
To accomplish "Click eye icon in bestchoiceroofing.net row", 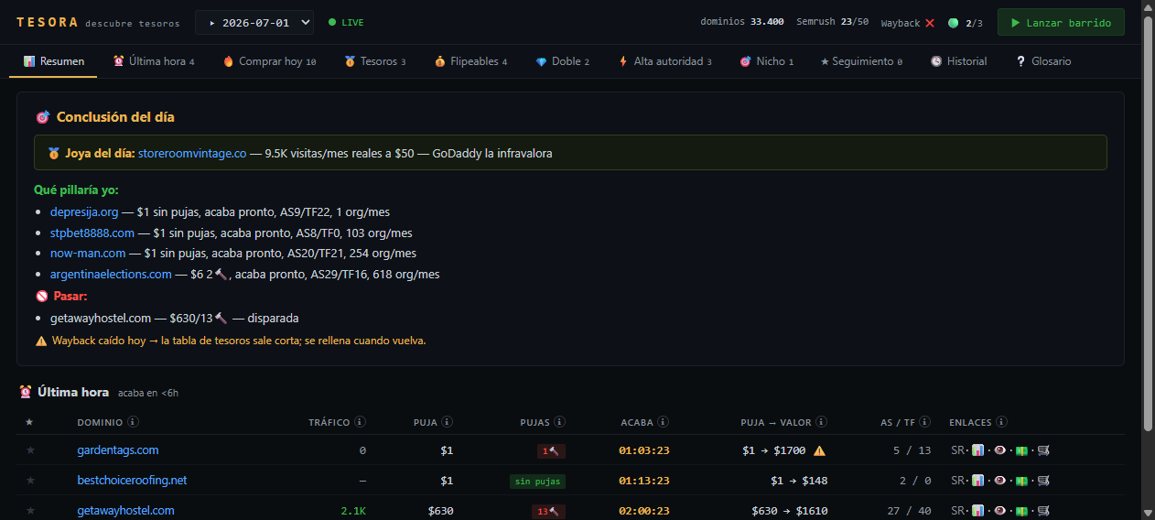I will pyautogui.click(x=1000, y=481).
